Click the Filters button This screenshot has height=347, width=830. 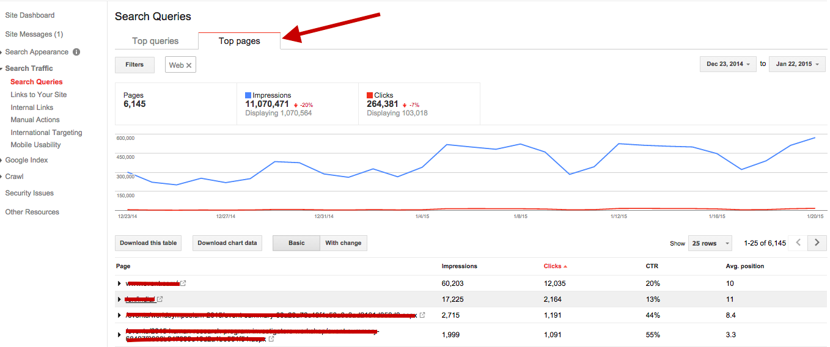pyautogui.click(x=134, y=65)
